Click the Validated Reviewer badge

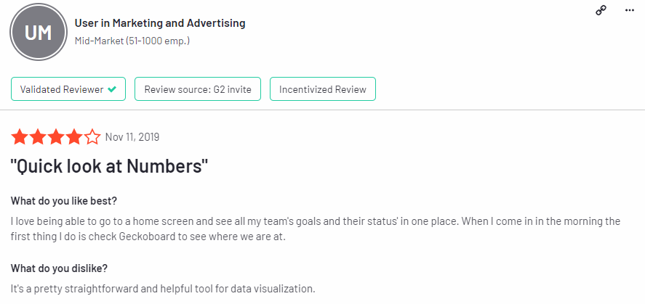click(68, 89)
